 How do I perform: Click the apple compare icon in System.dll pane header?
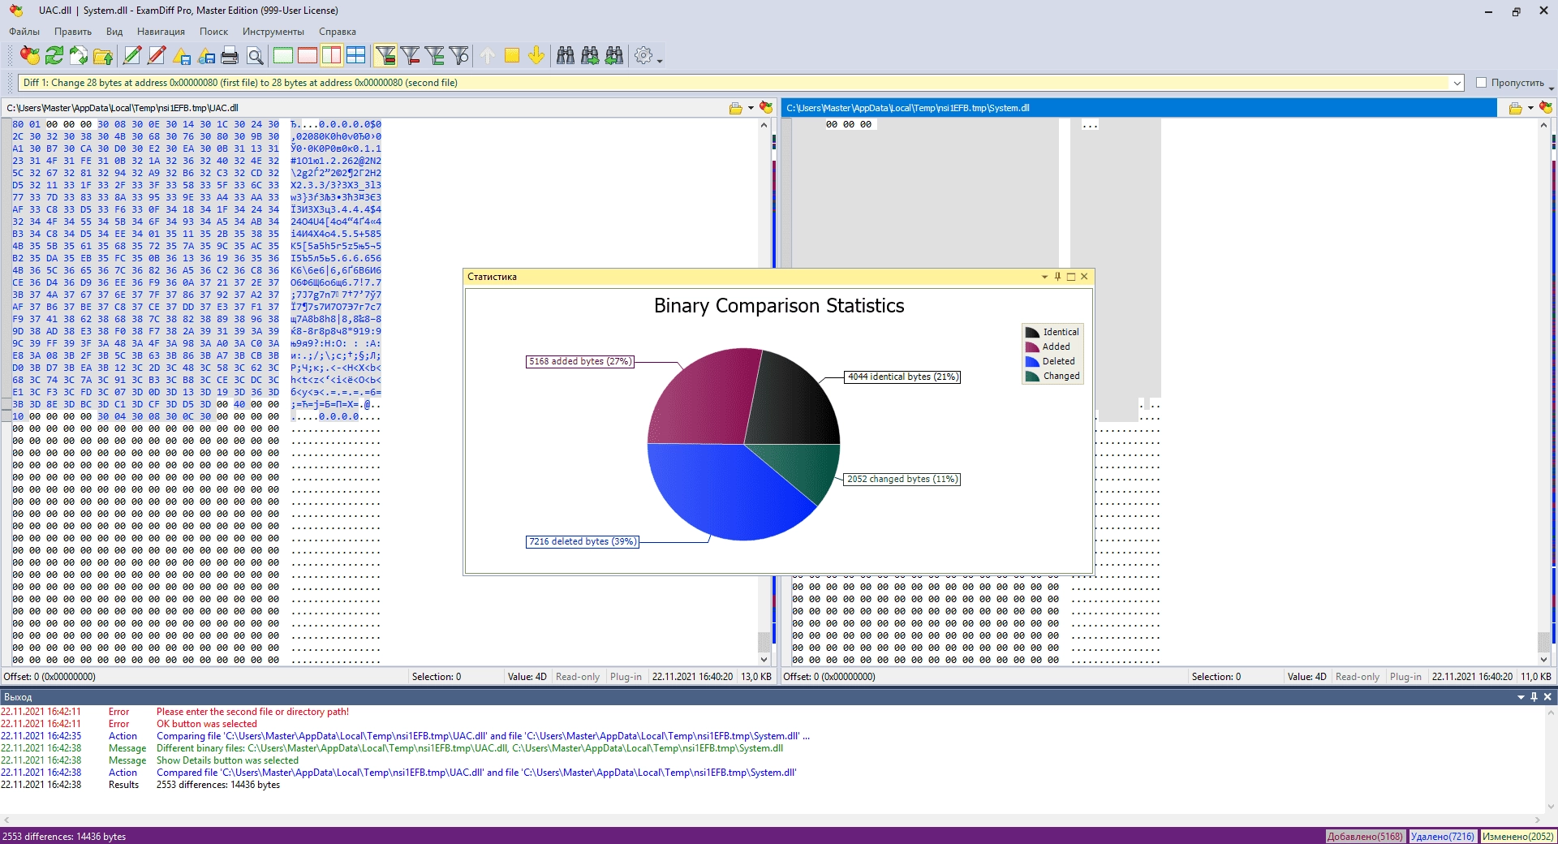pyautogui.click(x=1546, y=108)
